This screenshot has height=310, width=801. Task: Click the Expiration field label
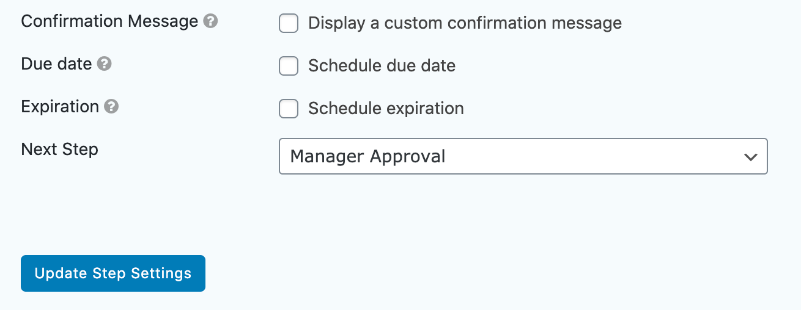pyautogui.click(x=60, y=107)
